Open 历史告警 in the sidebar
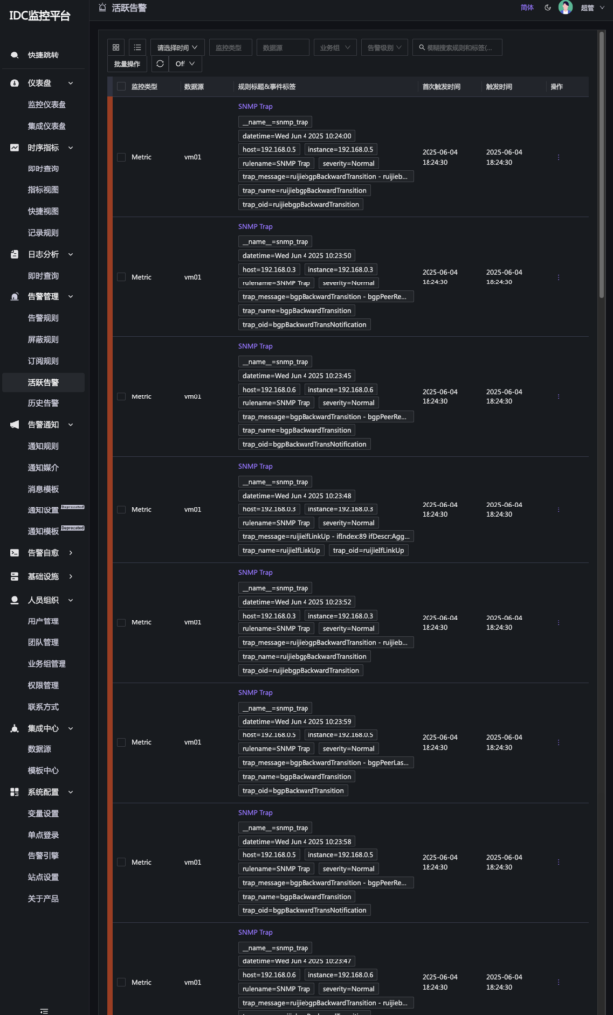613x1015 pixels. (x=43, y=403)
